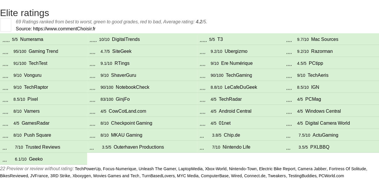Click Nintendo-Town in unrated list
Viewport: 379px width, 179px height.
[x=243, y=169]
